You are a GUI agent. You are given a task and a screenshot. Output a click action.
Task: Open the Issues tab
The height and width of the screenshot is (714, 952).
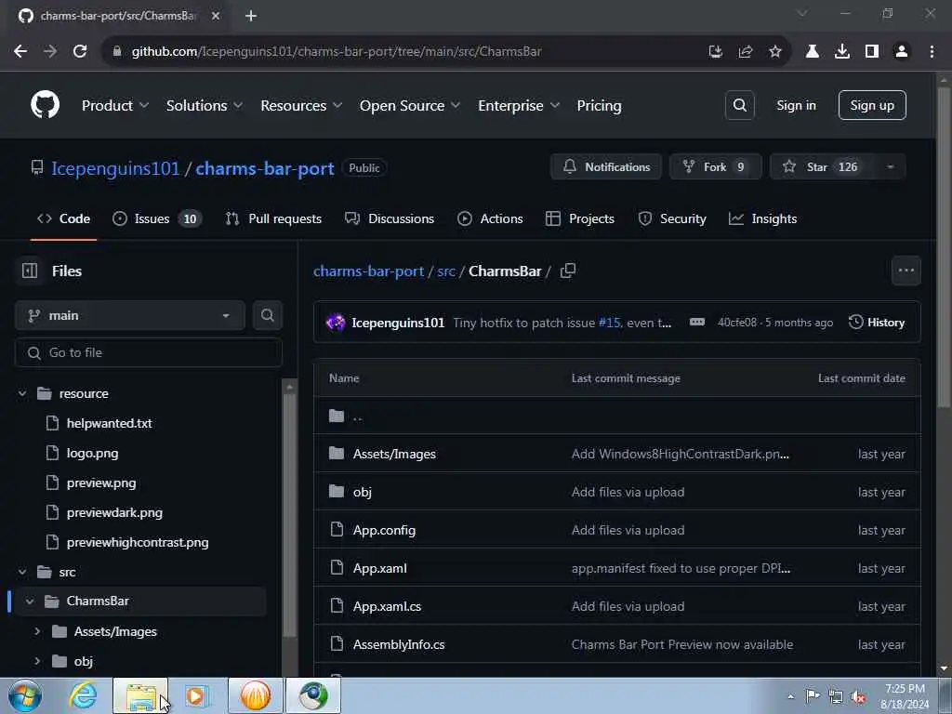(x=156, y=218)
